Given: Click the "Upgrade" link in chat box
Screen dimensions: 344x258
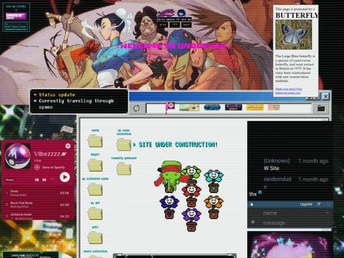Looking at the screenshot, I should point(306,204).
